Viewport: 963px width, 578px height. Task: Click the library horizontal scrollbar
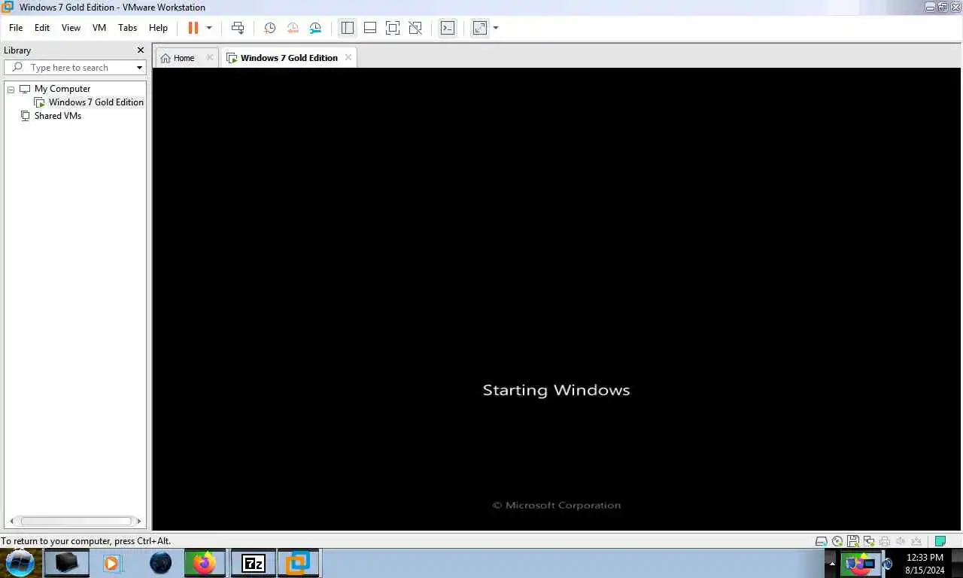[75, 521]
